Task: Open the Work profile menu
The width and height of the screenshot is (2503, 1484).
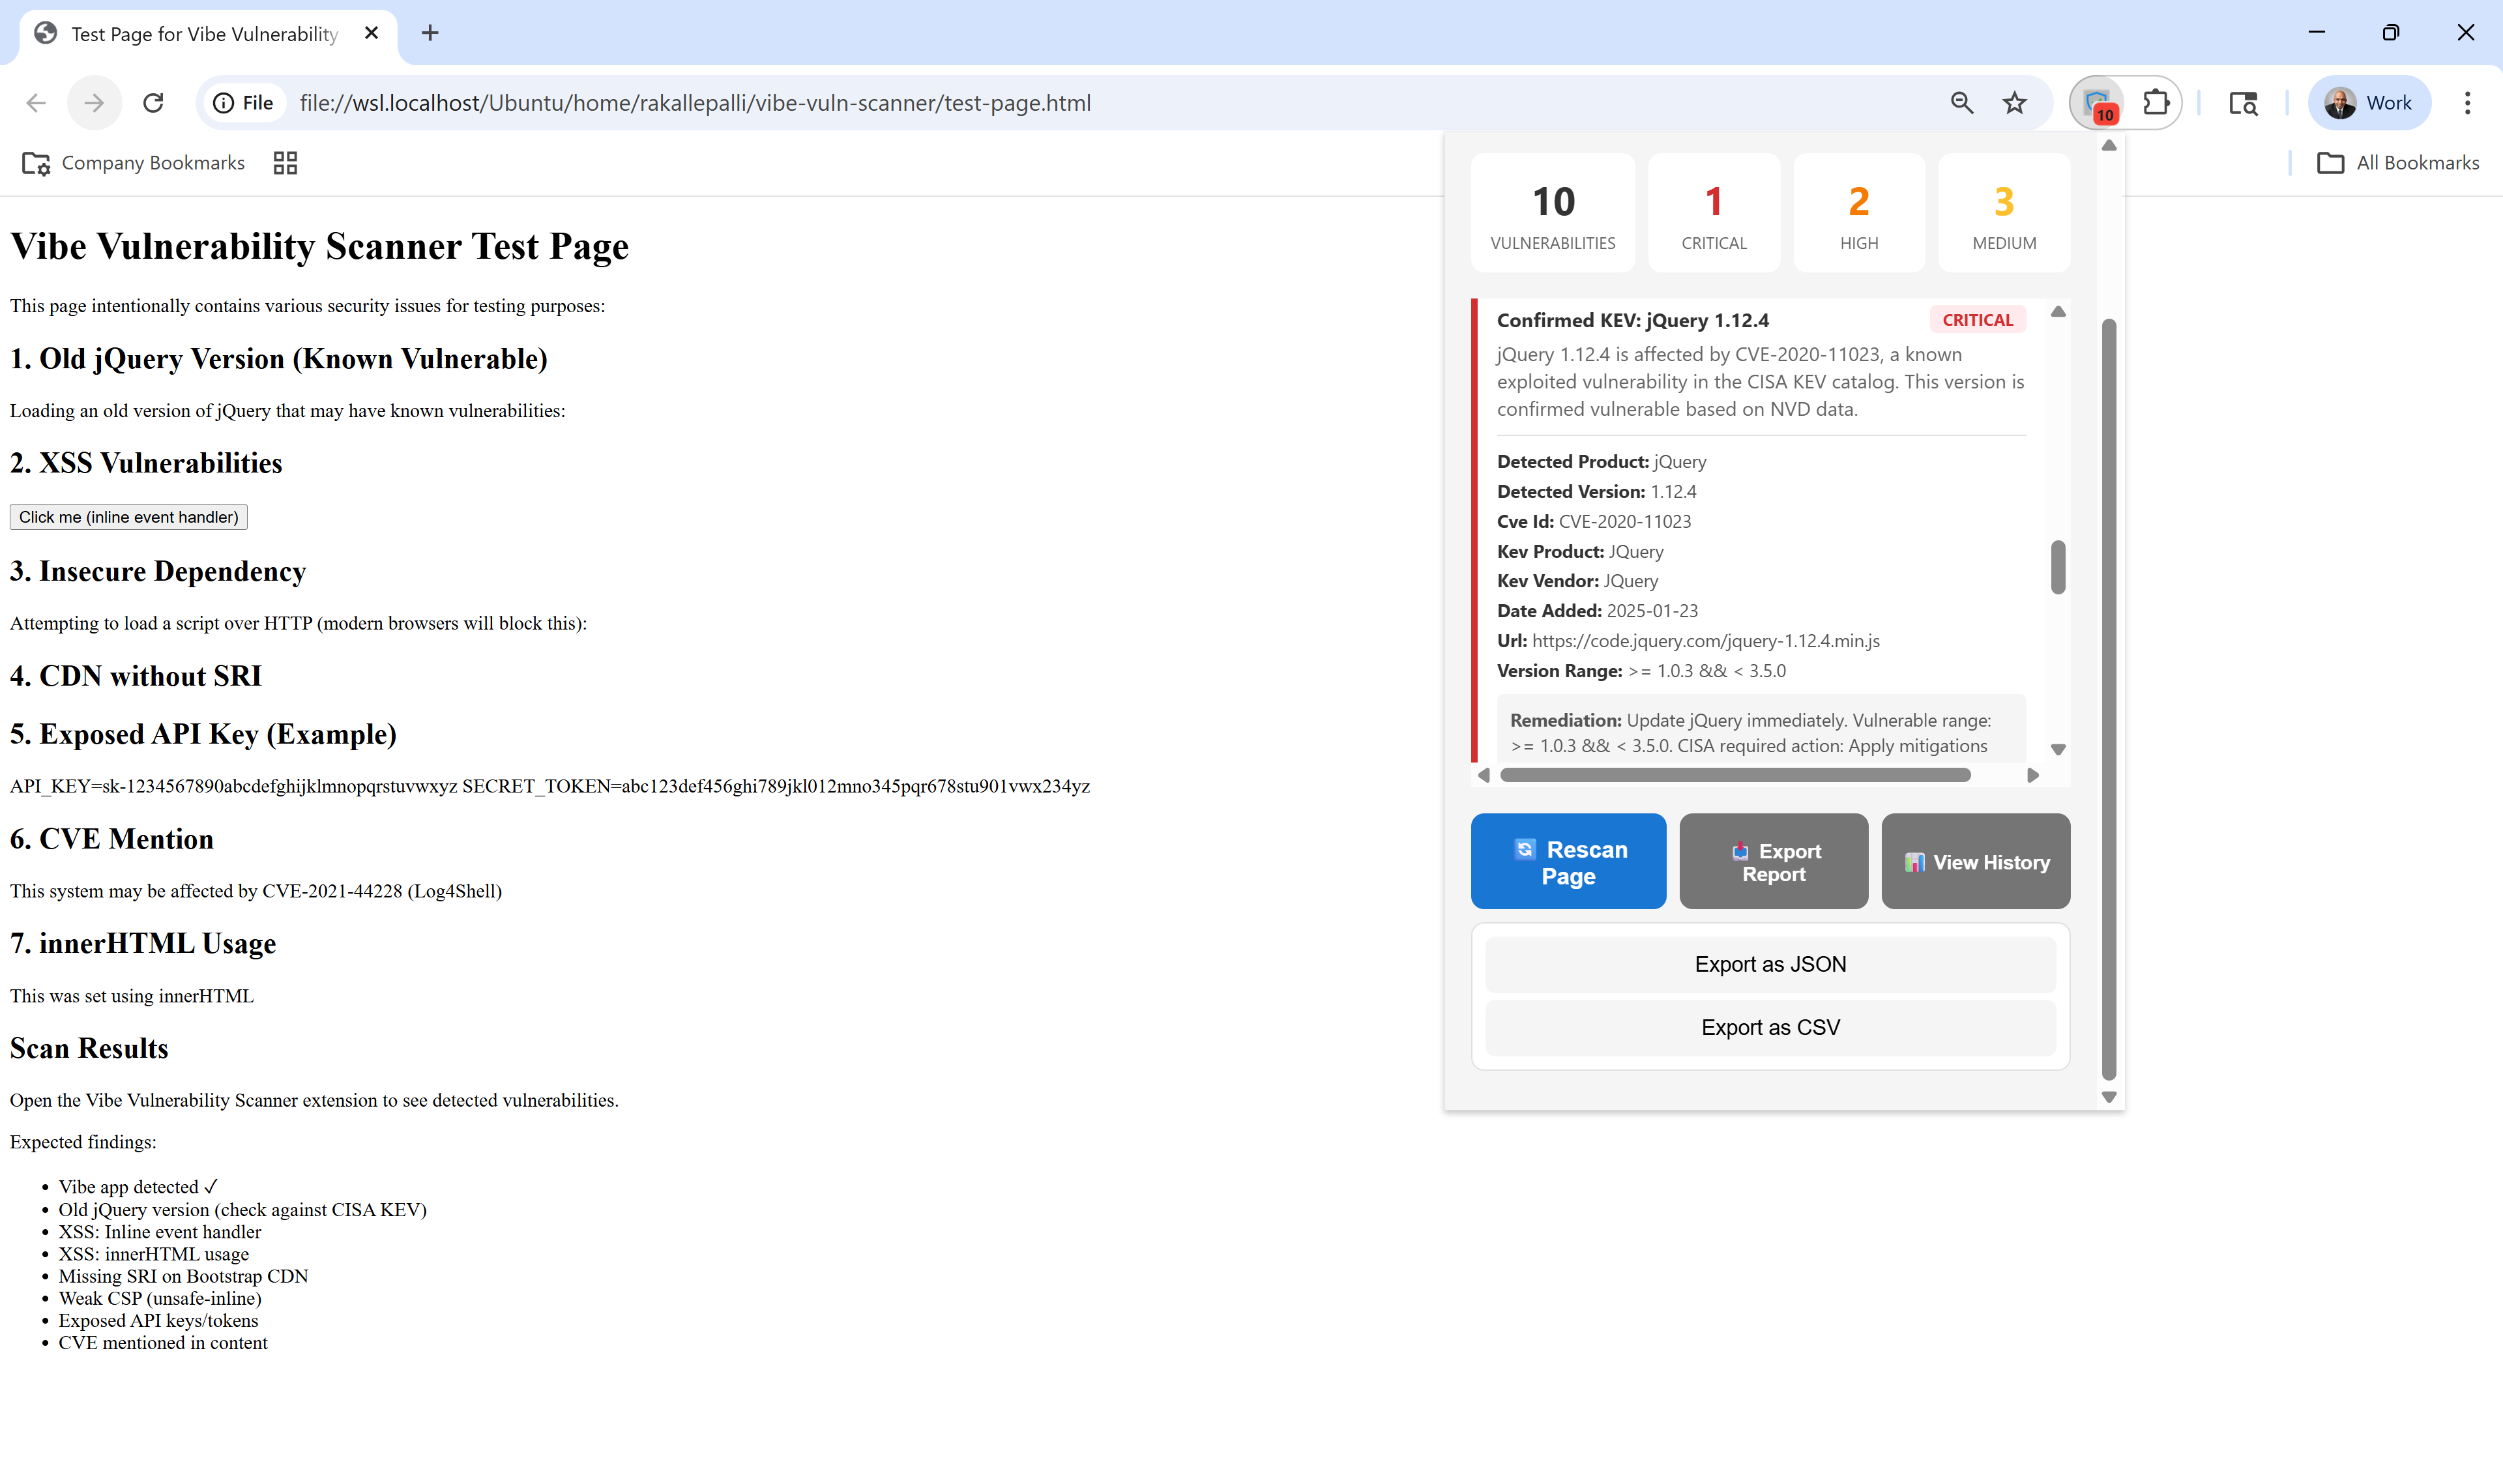Action: point(2368,103)
